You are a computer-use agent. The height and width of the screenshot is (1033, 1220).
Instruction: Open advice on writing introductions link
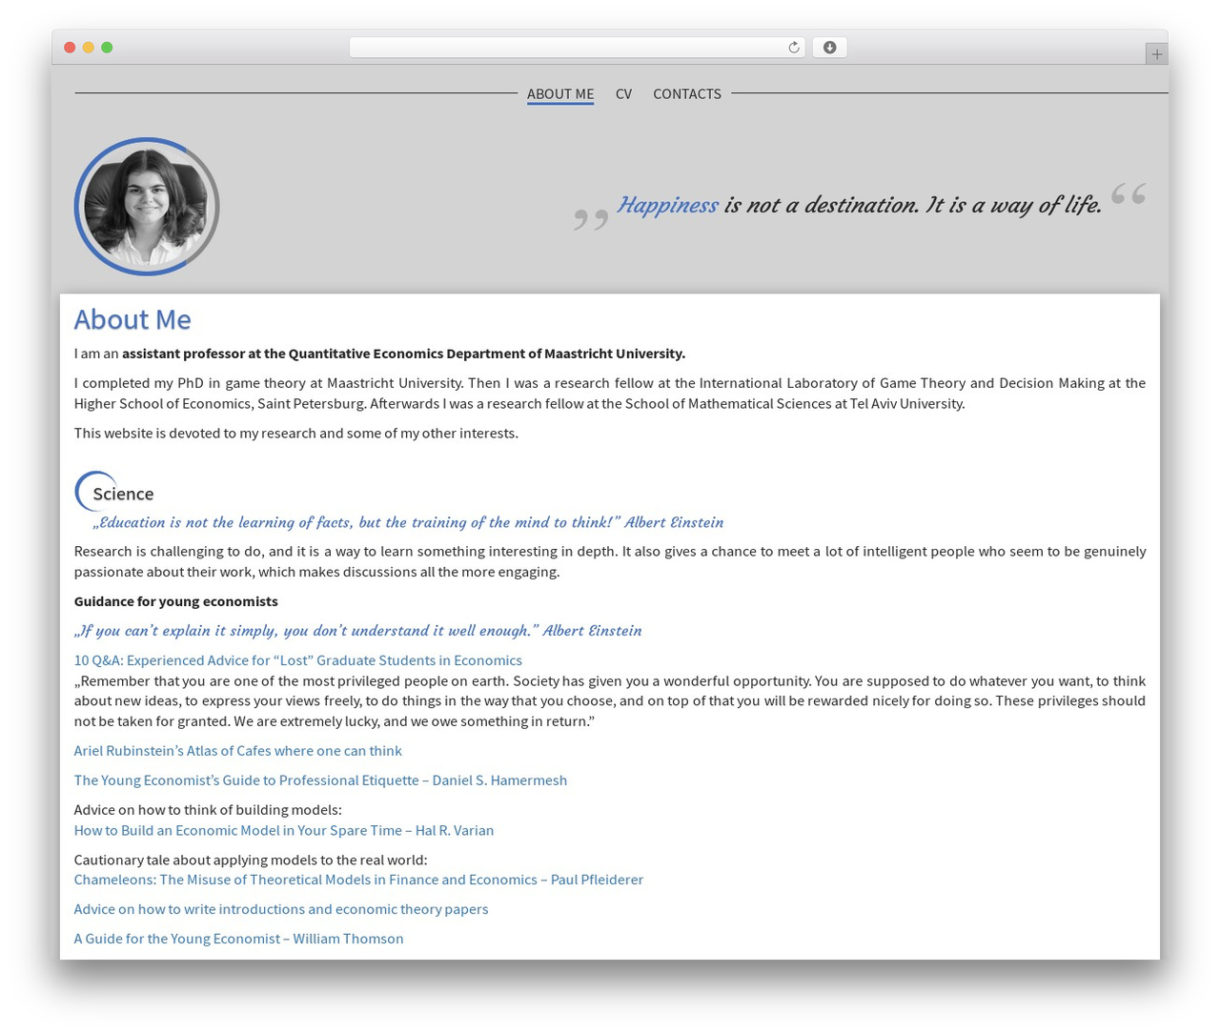[x=281, y=909]
